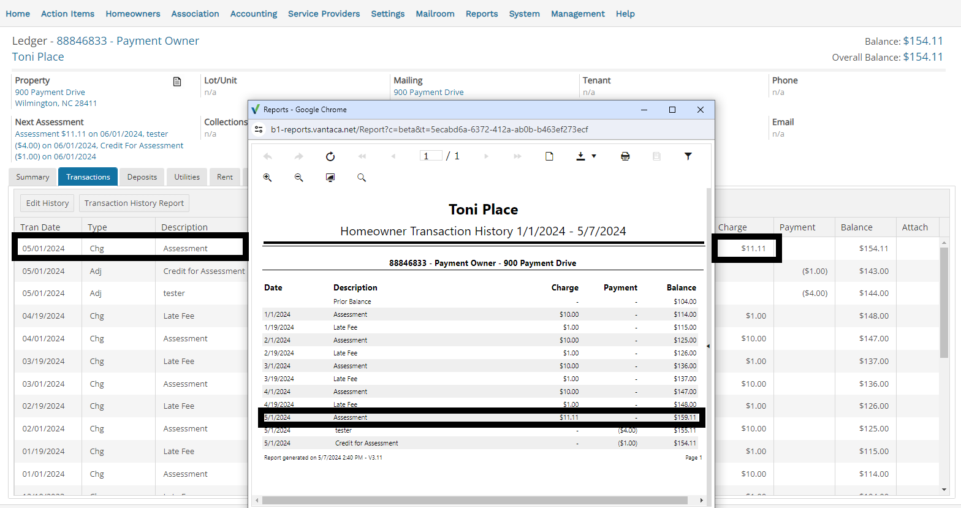Click the Balance $154.11 amount link

(923, 41)
